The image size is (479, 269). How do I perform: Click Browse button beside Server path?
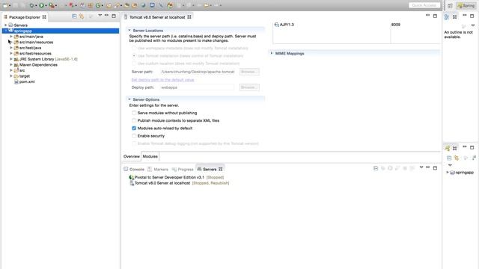[249, 72]
